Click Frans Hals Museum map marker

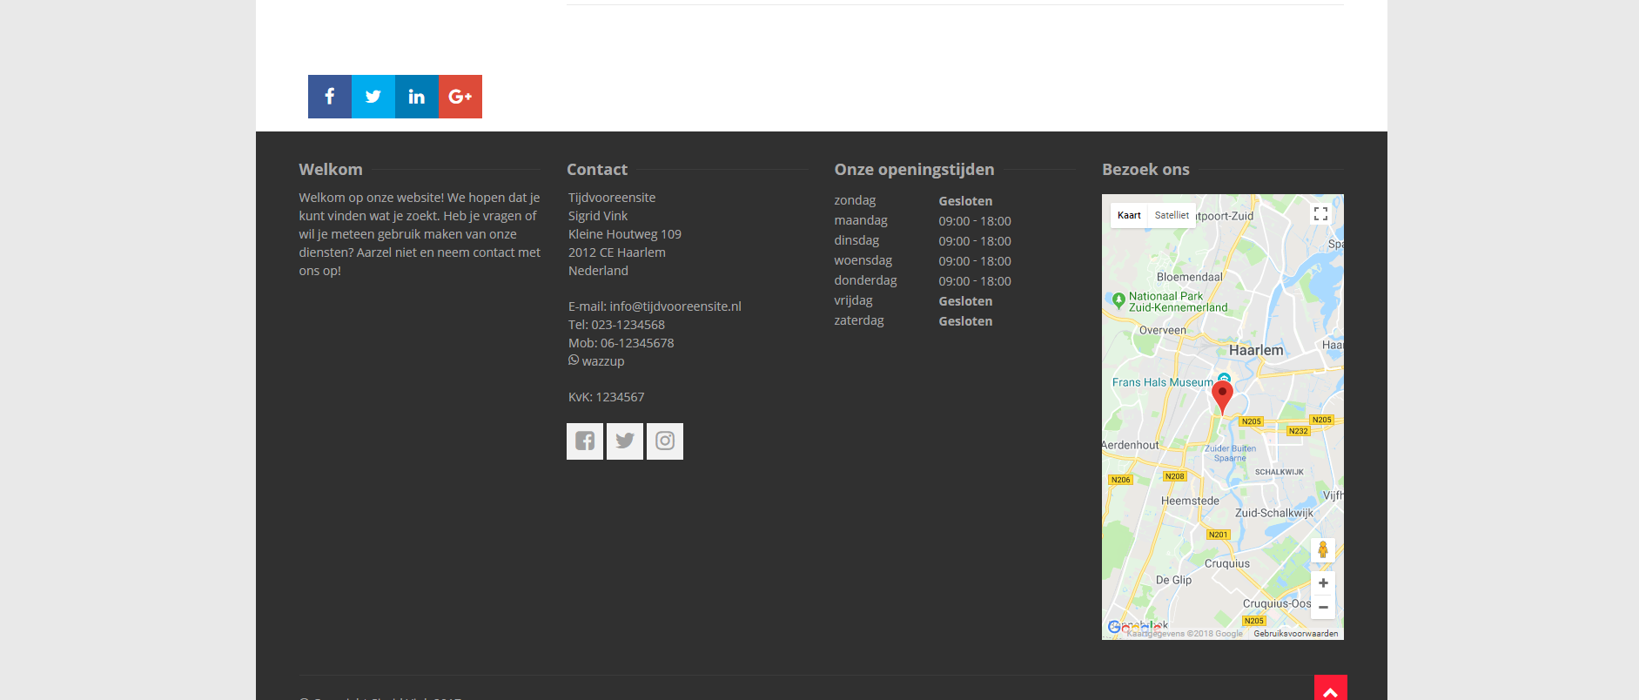click(1224, 378)
